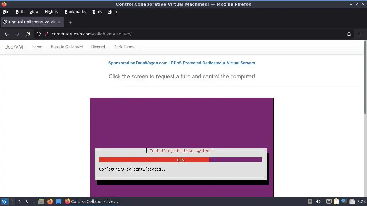Click the forward navigation arrow
The height and width of the screenshot is (206, 367).
click(x=17, y=34)
